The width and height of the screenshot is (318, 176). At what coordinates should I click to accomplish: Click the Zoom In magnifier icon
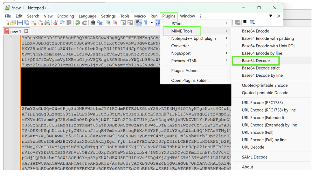pos(108,23)
